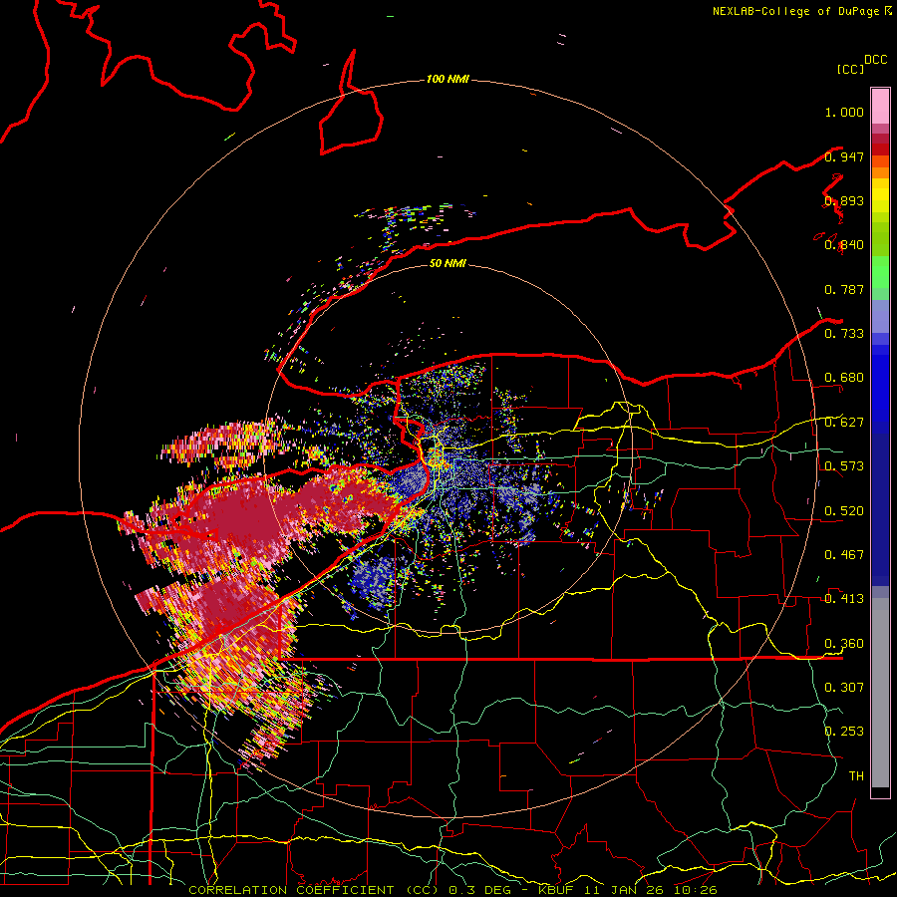
Task: Click the TH threshold legend label
Action: (856, 776)
